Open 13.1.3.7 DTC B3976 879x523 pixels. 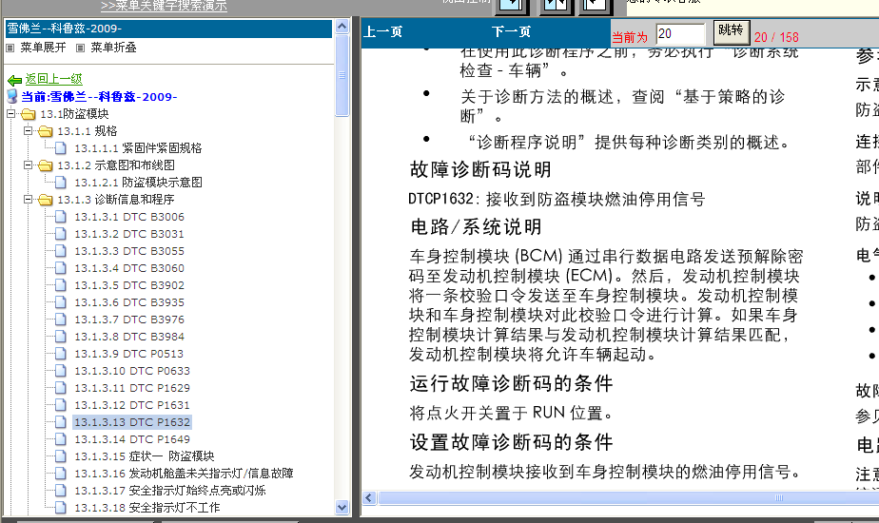click(129, 320)
